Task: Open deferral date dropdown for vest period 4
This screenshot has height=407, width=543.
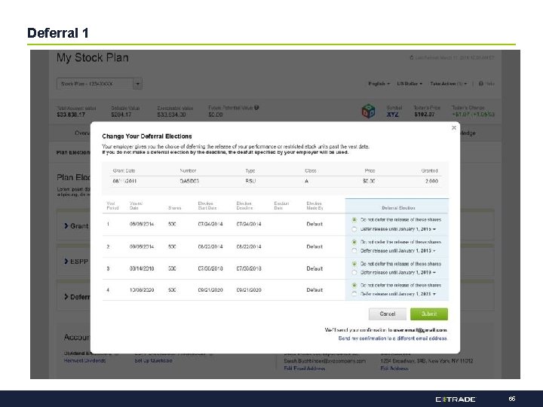Action: pos(434,294)
